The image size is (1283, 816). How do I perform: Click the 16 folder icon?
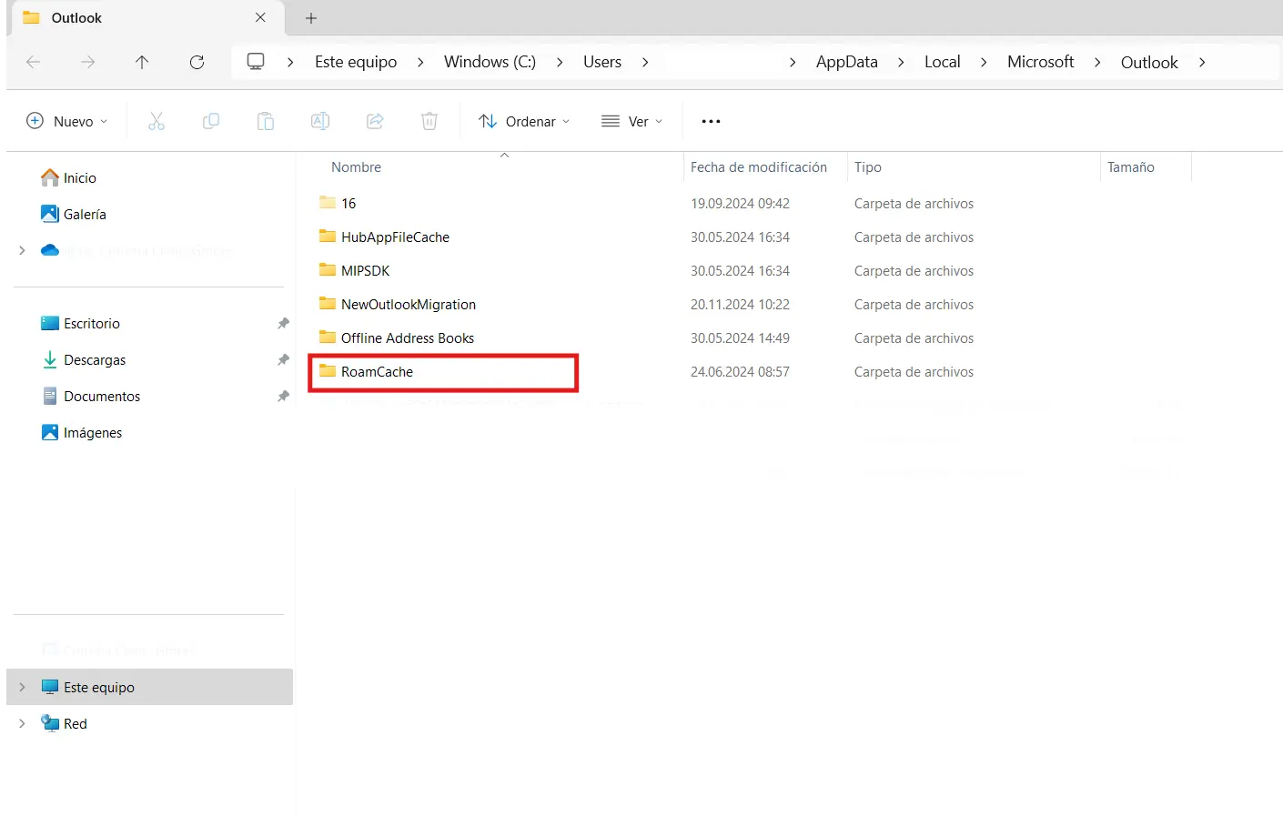tap(328, 203)
